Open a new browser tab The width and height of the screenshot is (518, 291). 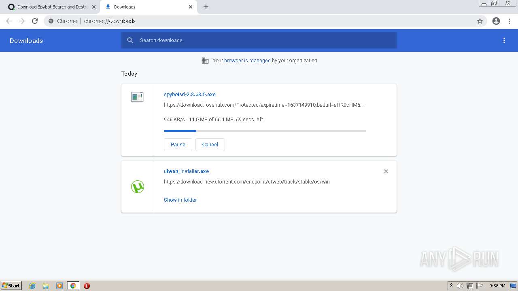point(206,7)
